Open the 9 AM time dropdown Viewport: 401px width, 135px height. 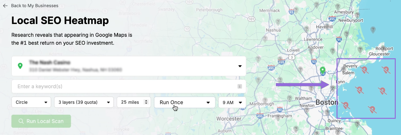click(x=232, y=102)
